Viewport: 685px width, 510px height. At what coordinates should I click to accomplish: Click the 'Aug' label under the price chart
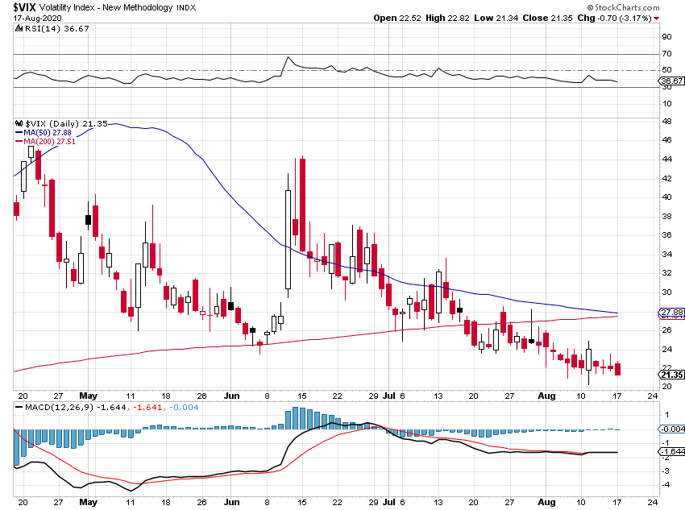(x=546, y=396)
